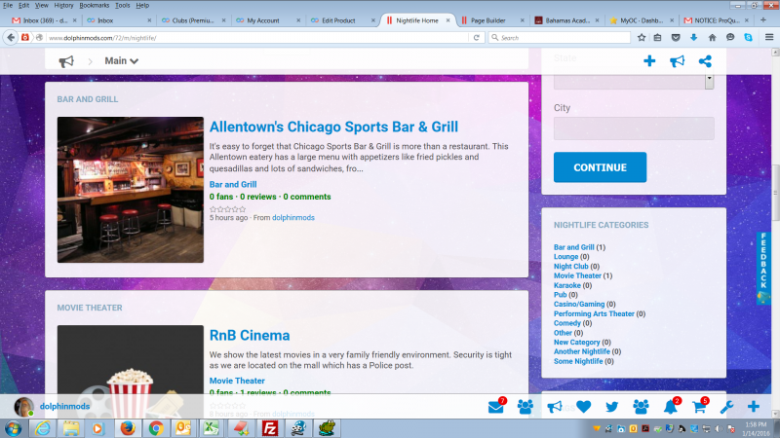
Task: Open the friends group icon beside the envelope
Action: point(525,407)
